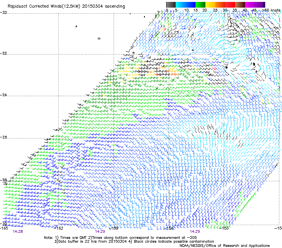The image size is (282, 248).
Task: Click the dark blue 10-15 knots legend swatch
Action: (191, 5)
